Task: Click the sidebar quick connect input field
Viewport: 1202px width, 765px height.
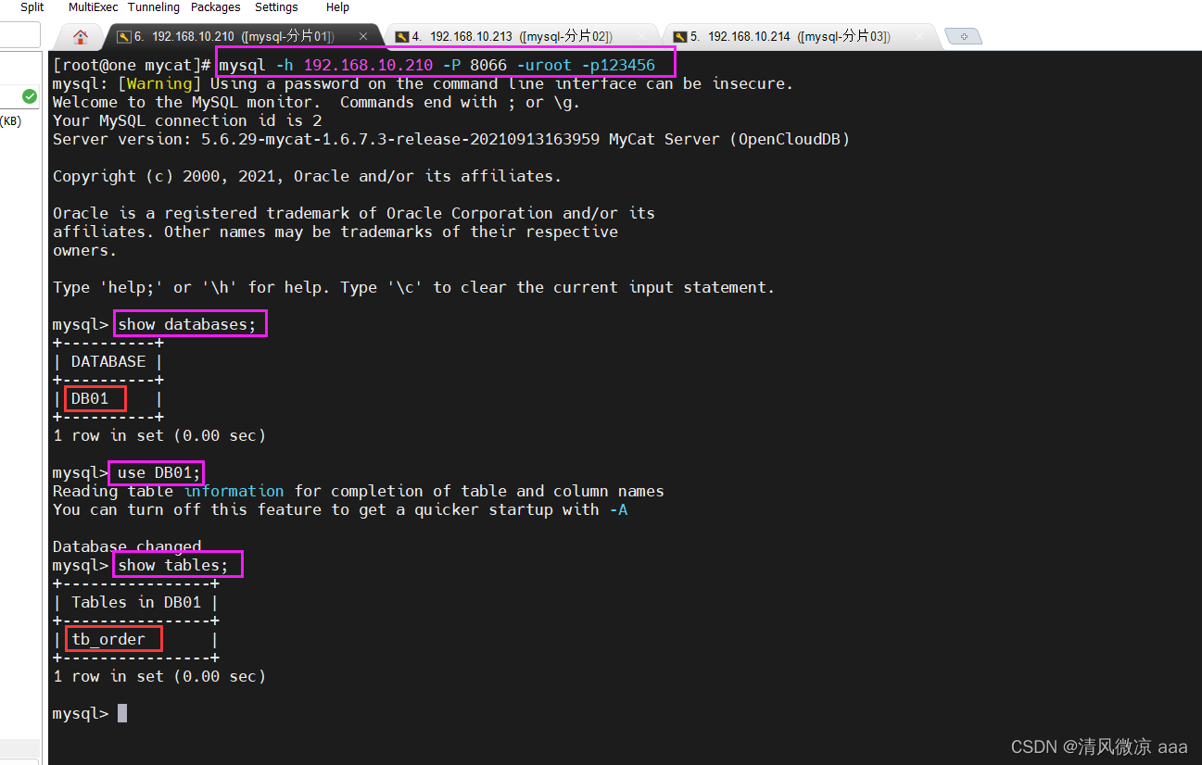Action: [19, 35]
